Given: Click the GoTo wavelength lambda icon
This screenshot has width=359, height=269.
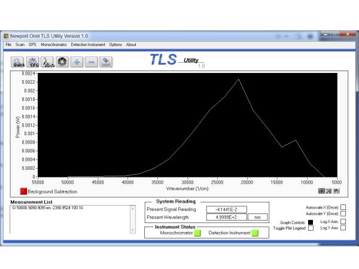Looking at the screenshot, I should click(x=48, y=62).
